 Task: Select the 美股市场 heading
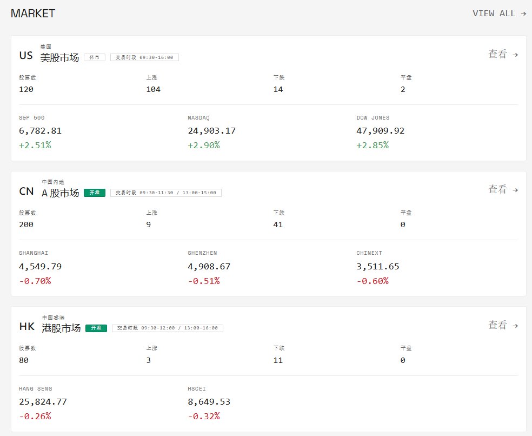click(x=59, y=57)
